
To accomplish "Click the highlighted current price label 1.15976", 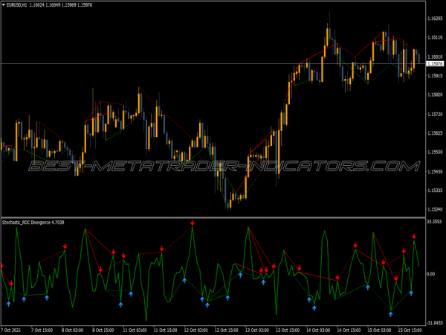I will coord(435,64).
